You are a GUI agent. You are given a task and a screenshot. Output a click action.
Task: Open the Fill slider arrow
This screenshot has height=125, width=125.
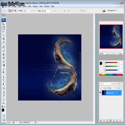click(x=122, y=88)
